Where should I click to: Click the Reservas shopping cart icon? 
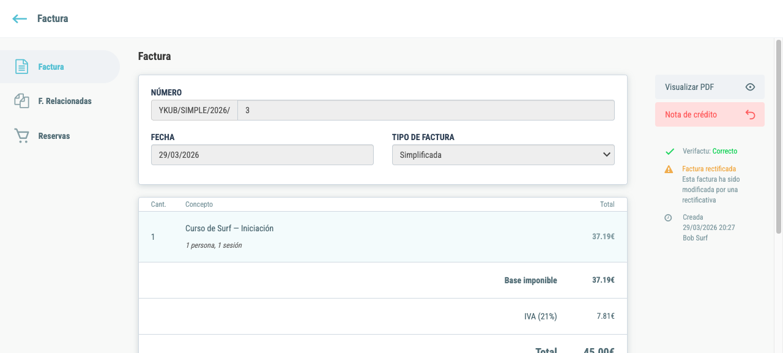tap(21, 136)
